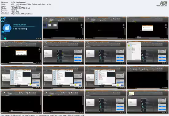Click the target hexagon icon in the intro slide
This screenshot has height=116, width=169.
click(x=7, y=28)
